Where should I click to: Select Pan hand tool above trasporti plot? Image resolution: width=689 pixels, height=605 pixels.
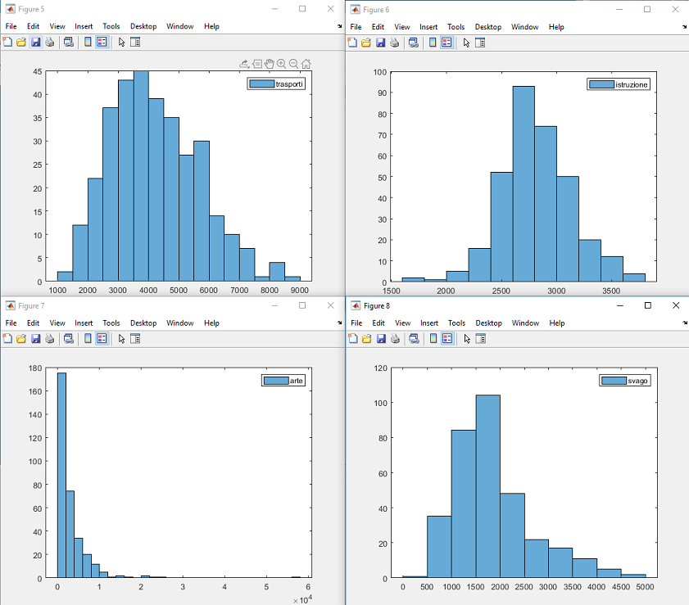point(270,64)
